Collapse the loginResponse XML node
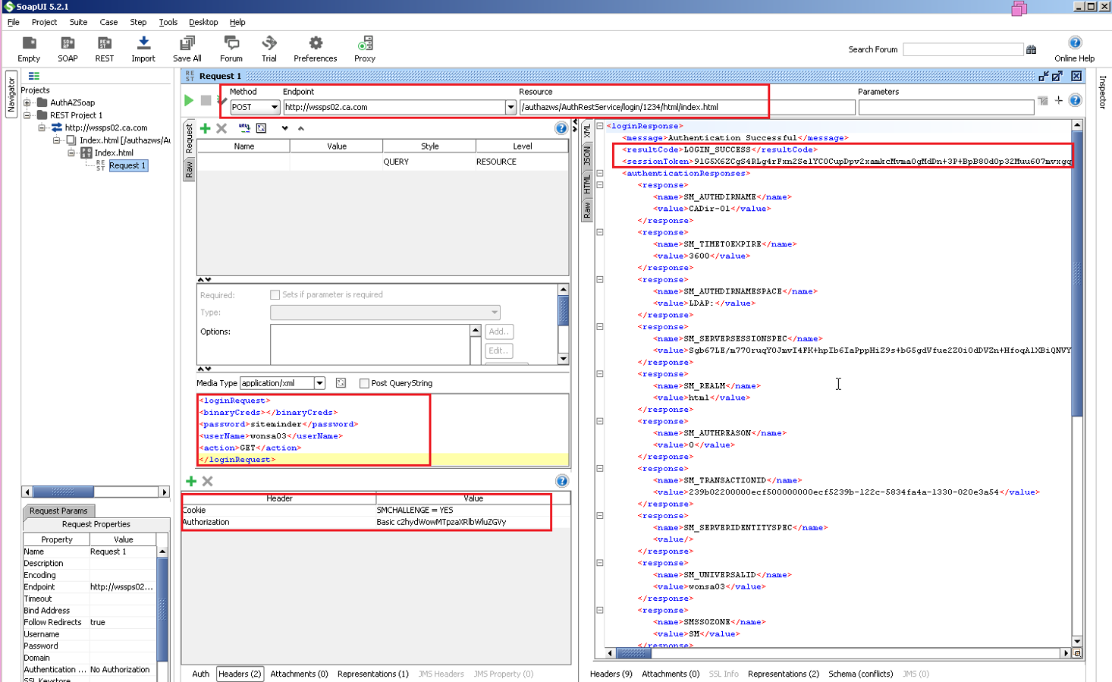 (599, 126)
